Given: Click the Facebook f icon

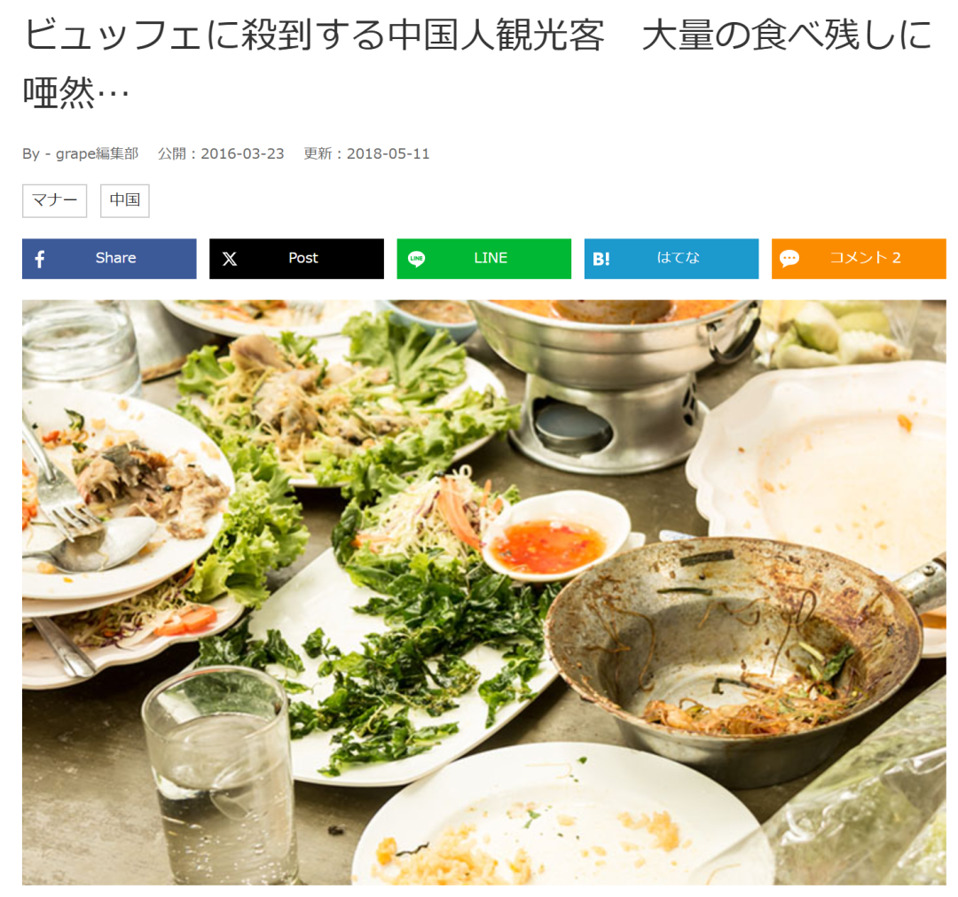Looking at the screenshot, I should coord(40,259).
